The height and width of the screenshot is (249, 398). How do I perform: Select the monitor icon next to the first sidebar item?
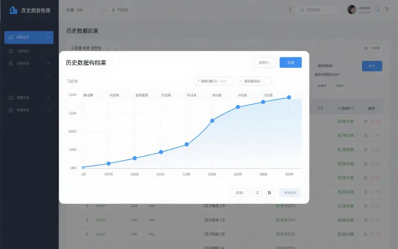[x=10, y=37]
